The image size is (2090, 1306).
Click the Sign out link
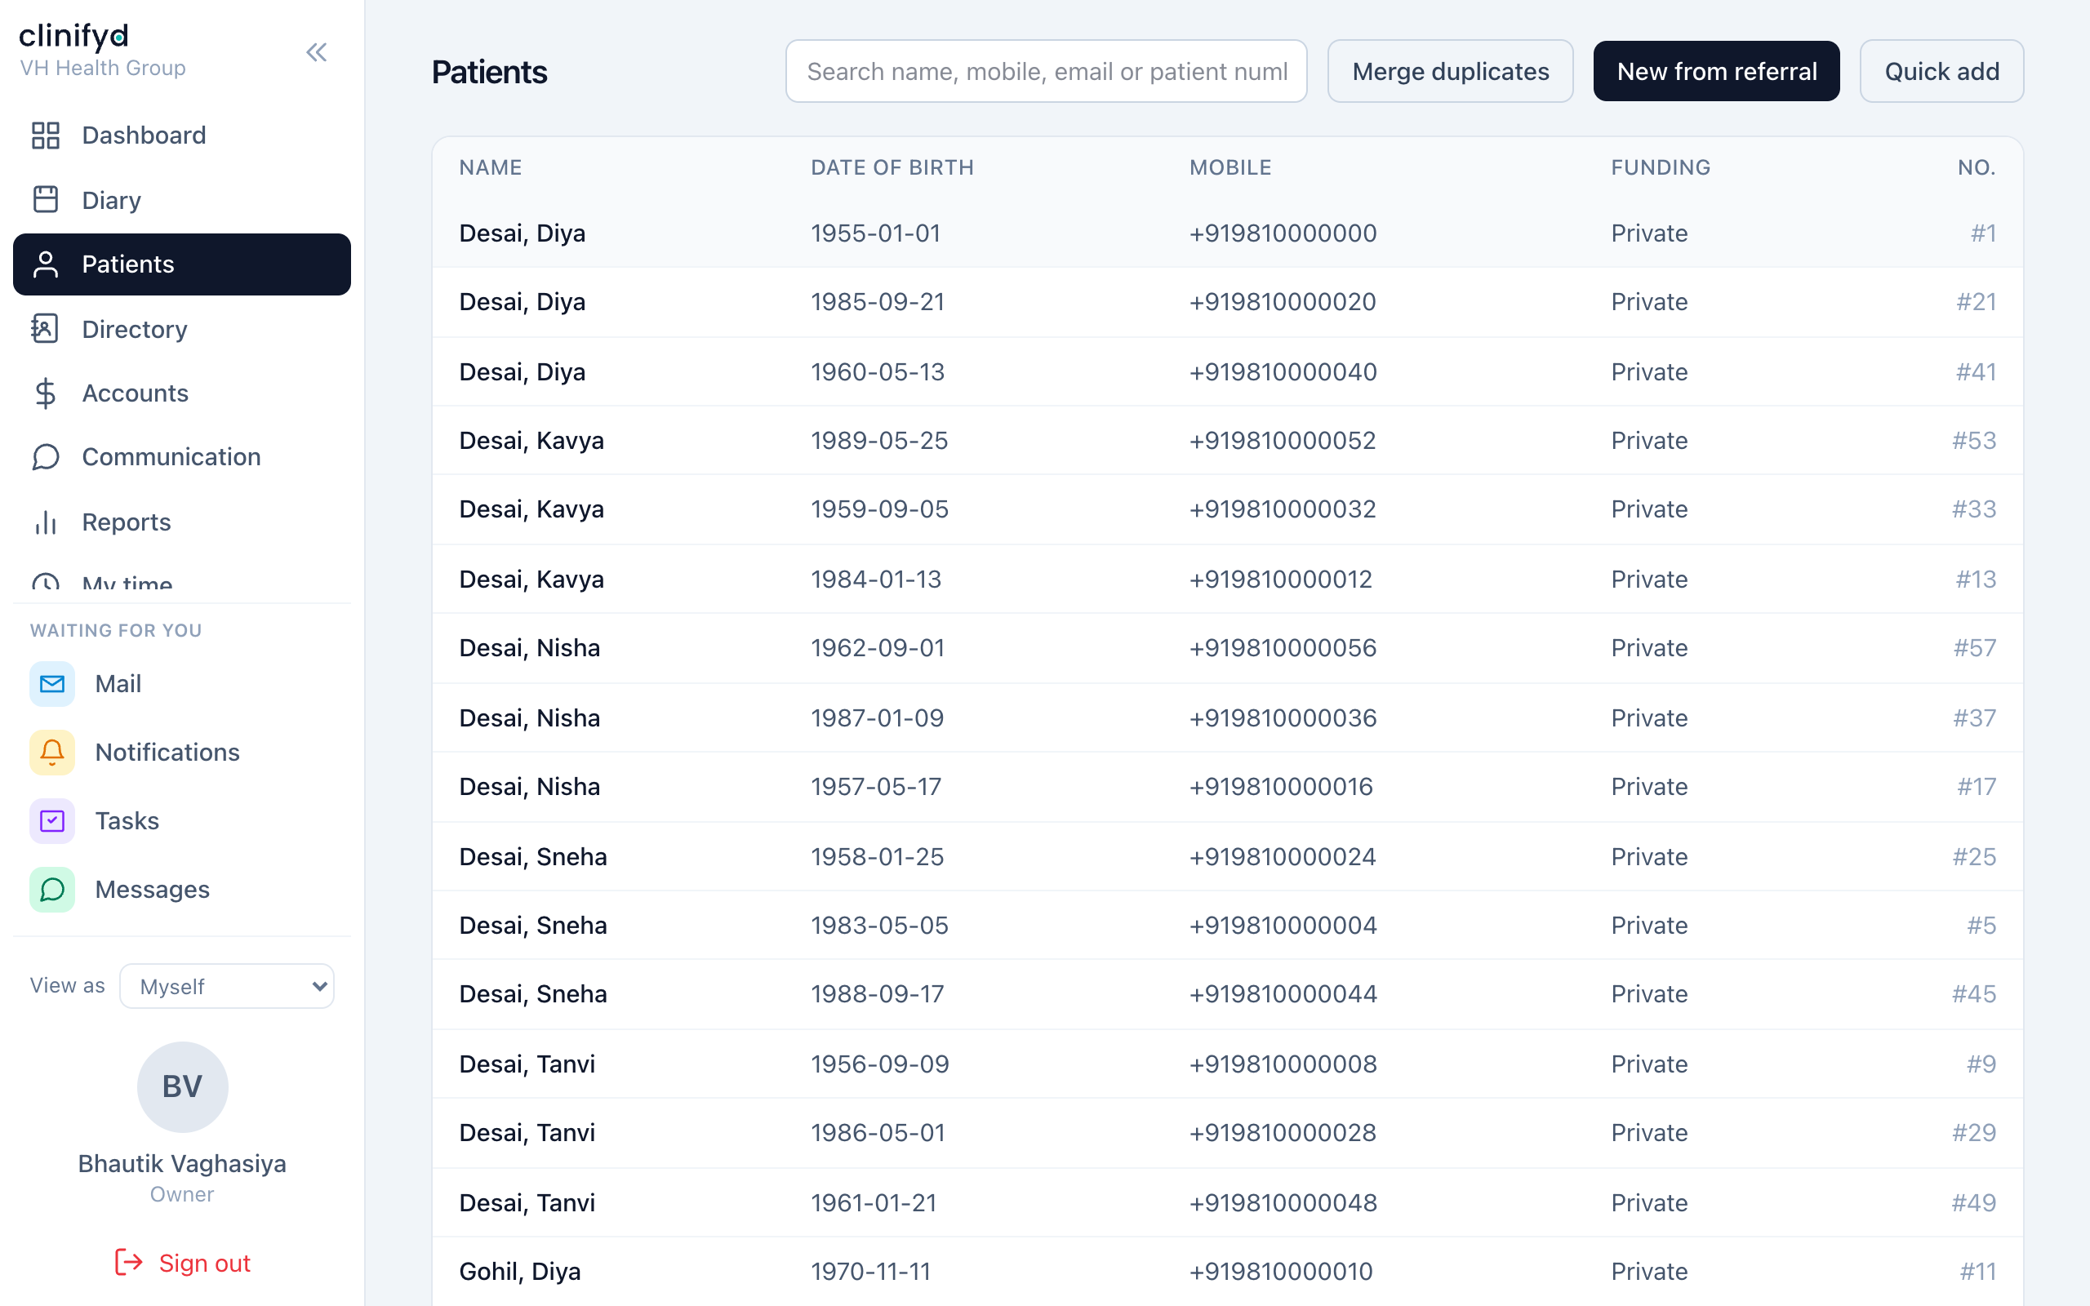click(x=182, y=1262)
